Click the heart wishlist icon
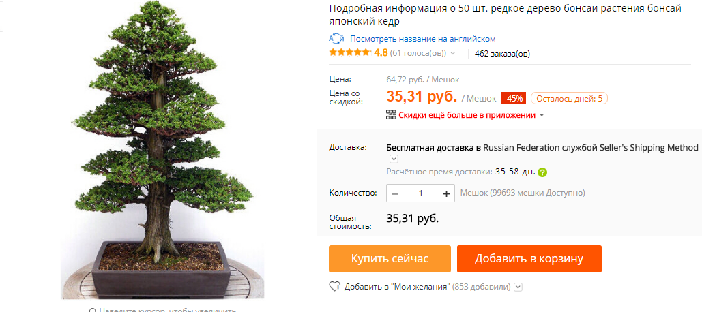 pyautogui.click(x=335, y=287)
